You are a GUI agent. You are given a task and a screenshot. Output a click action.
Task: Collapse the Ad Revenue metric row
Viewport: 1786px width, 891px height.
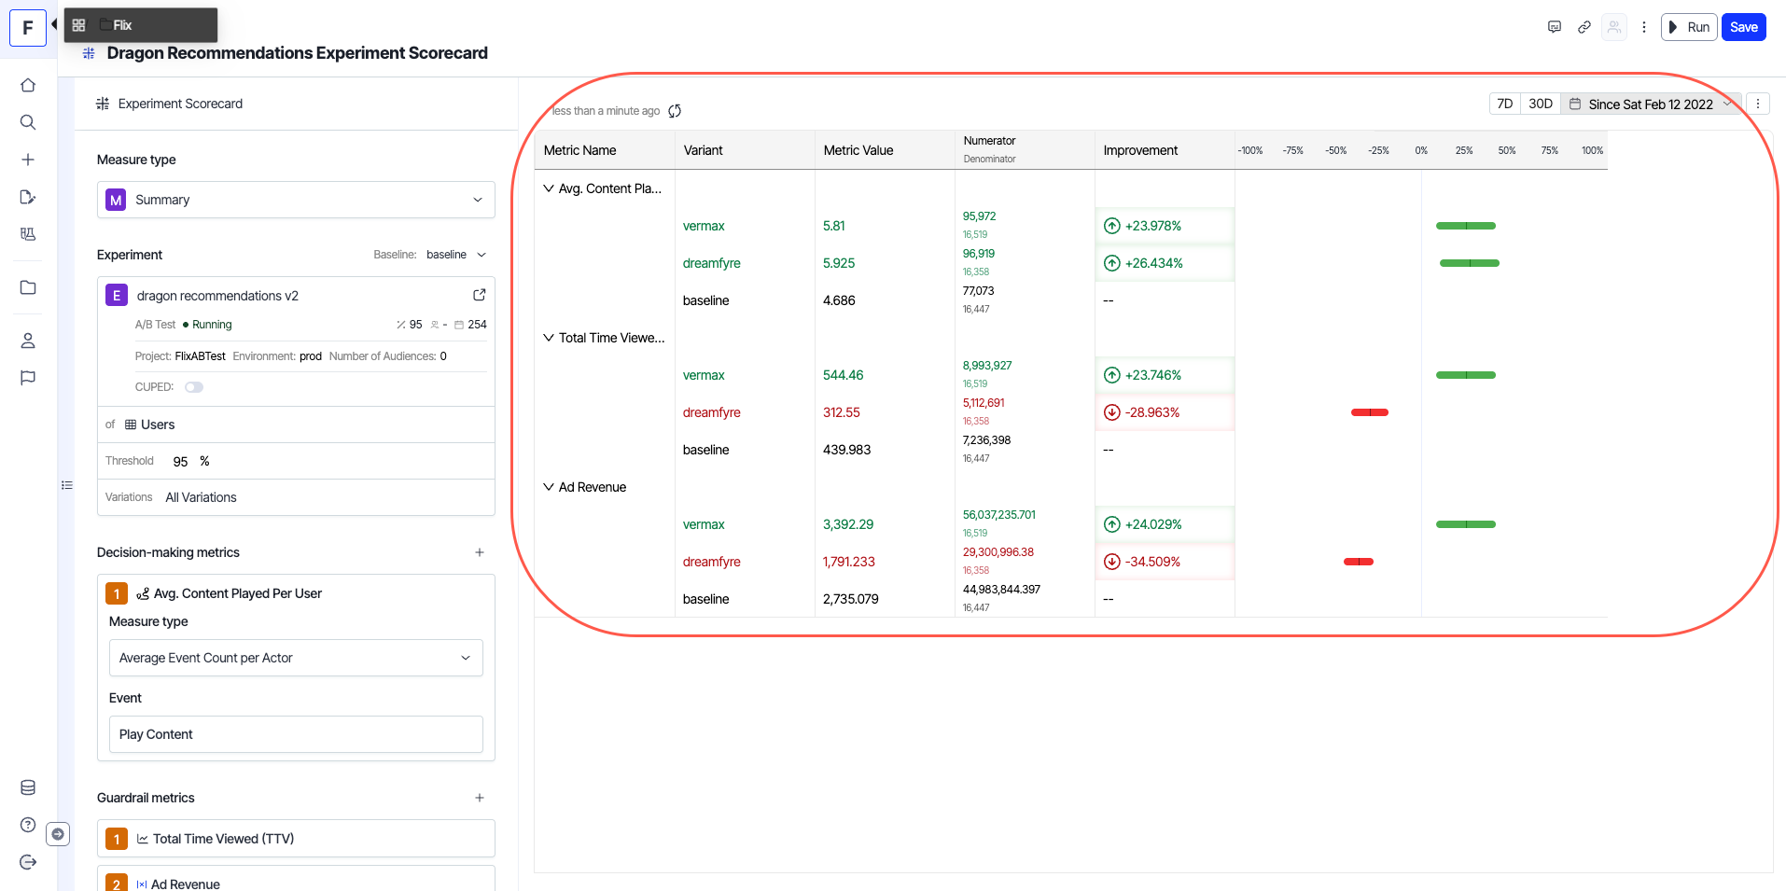(x=549, y=487)
